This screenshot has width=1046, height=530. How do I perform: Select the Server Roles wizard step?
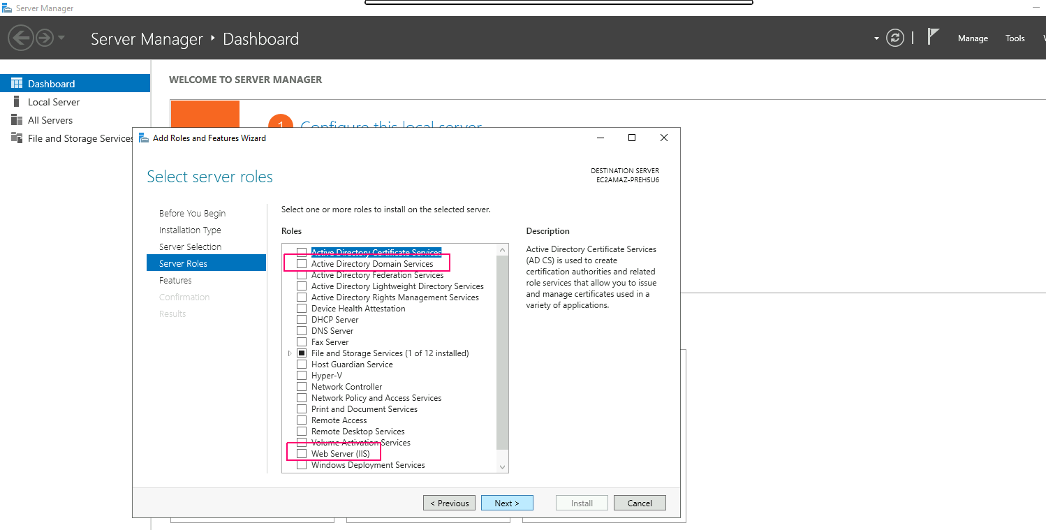(206, 263)
